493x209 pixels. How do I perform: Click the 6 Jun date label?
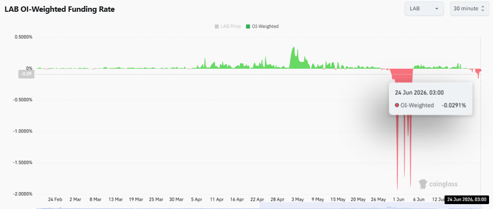coord(419,199)
